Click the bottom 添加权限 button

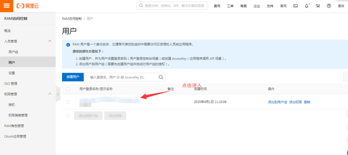coord(115,115)
